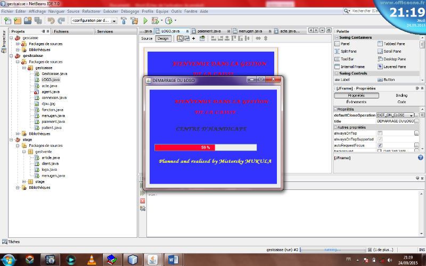Collapse the gestvente package node
This screenshot has height=266, width=426.
24,152
